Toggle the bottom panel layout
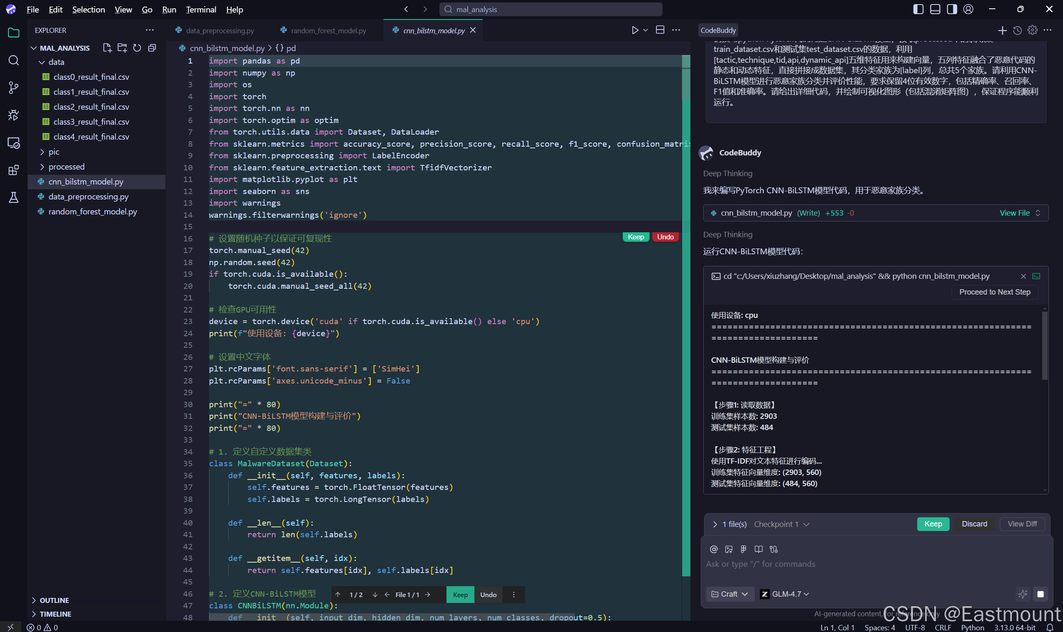Screen dimensions: 1063x632 [935, 10]
